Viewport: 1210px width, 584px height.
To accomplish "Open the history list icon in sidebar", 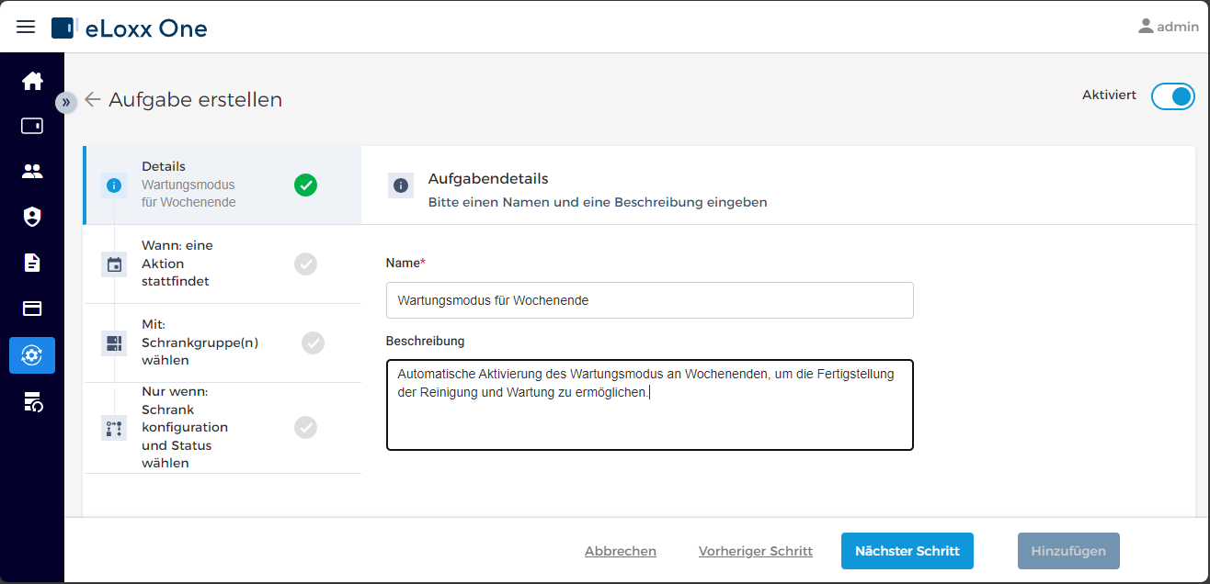I will click(x=32, y=401).
